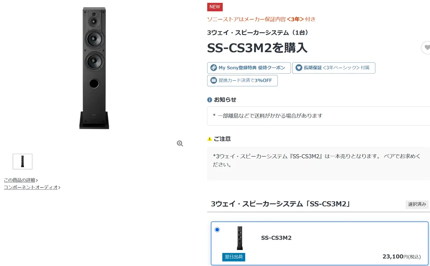
Task: Click the 一部離島など shipping notice box
Action: (x=318, y=116)
